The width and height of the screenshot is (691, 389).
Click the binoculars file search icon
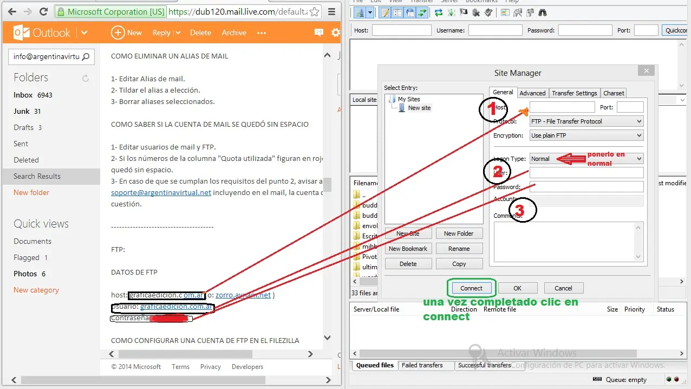542,12
